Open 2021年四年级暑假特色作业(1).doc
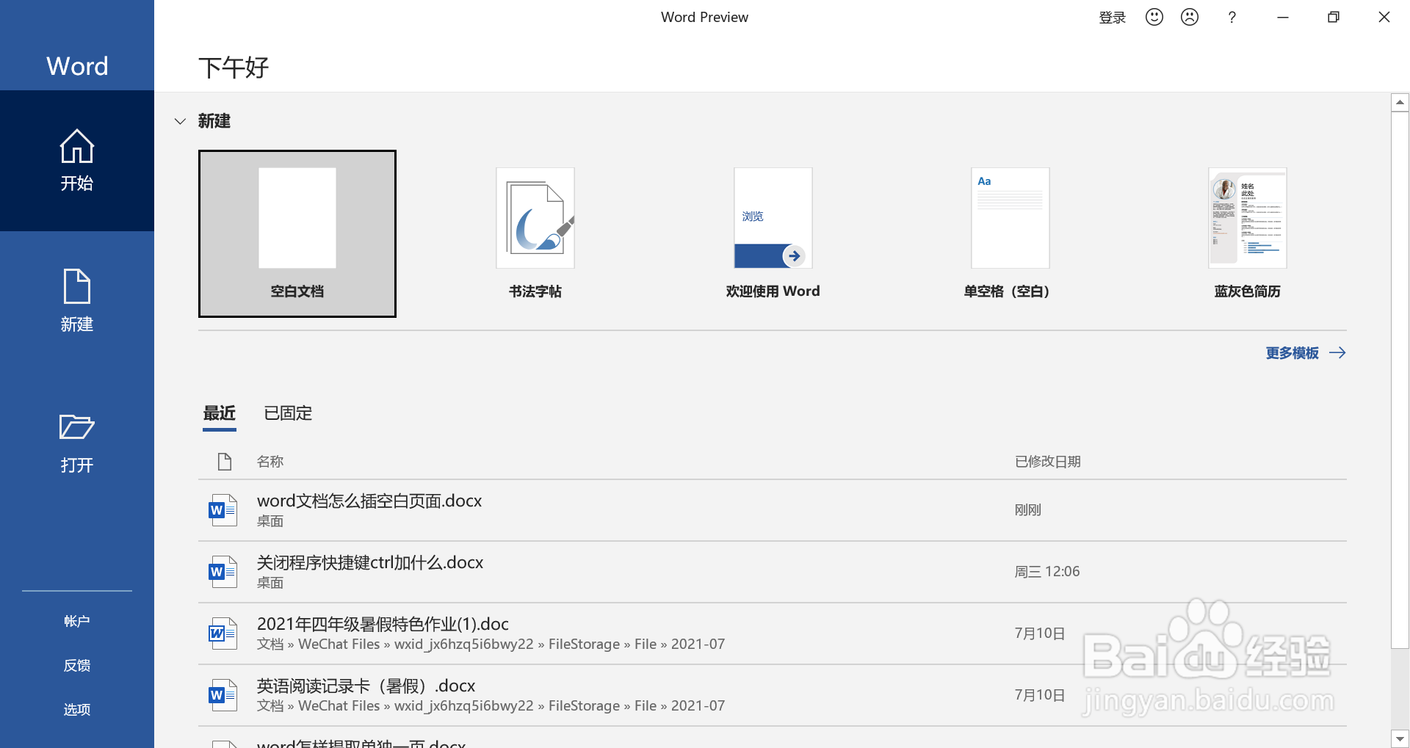The height and width of the screenshot is (748, 1410). (773, 633)
